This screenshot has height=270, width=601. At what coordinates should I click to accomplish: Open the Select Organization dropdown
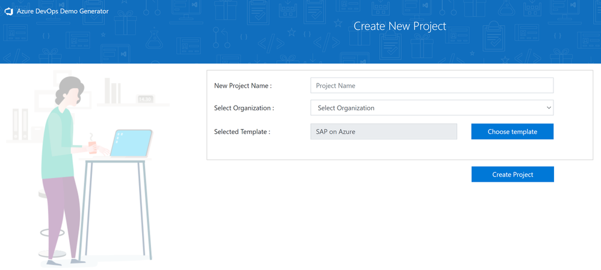point(432,108)
